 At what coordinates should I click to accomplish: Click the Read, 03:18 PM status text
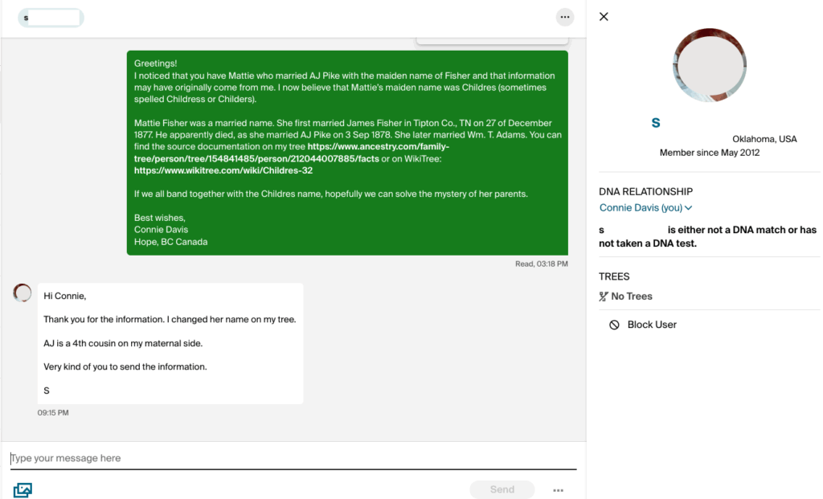(x=541, y=264)
